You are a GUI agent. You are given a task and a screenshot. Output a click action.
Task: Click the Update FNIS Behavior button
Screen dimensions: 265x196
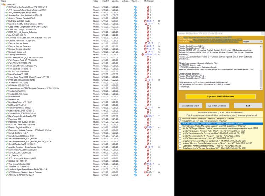coord(220,96)
